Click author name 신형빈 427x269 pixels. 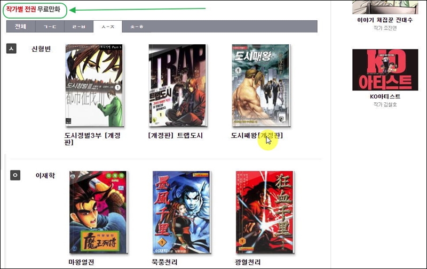point(41,49)
